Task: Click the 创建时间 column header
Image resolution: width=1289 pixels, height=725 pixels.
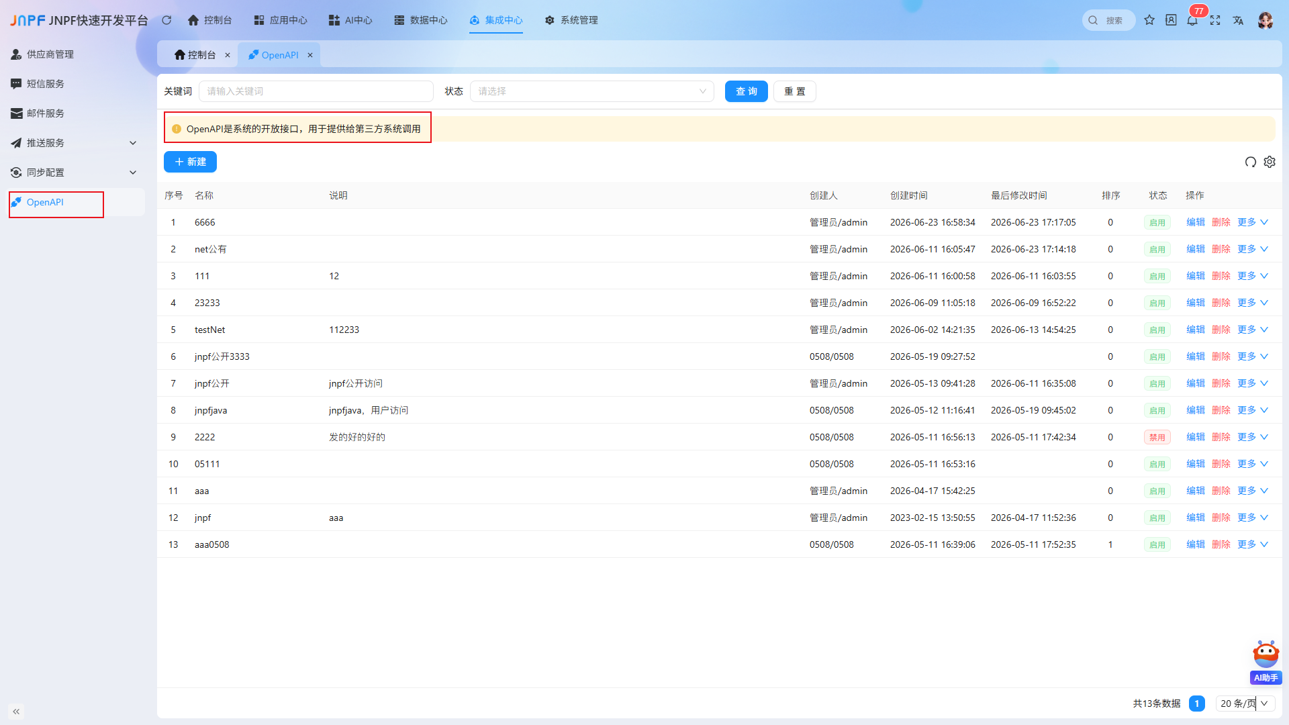Action: pos(909,195)
